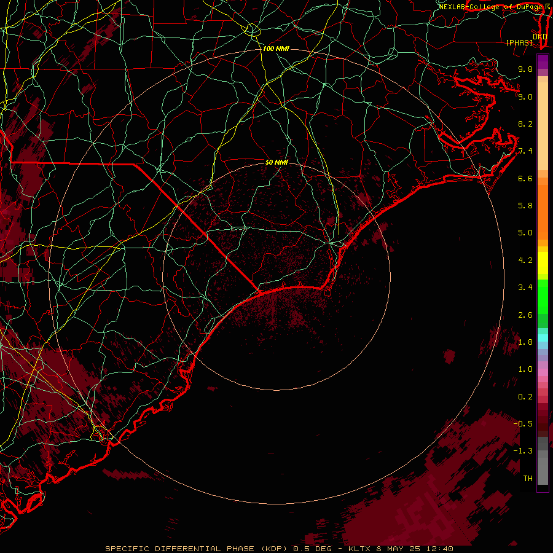Click the "9.8" color scale value
Viewport: 553px width, 553px height.
[x=525, y=69]
